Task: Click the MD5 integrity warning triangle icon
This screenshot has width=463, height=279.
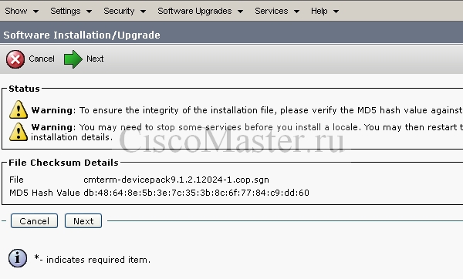Action: (19, 109)
